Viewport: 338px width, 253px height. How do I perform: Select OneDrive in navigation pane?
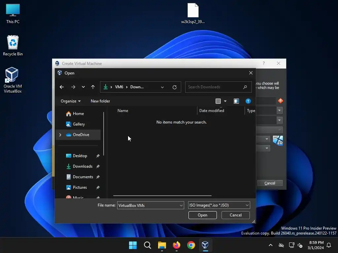pyautogui.click(x=81, y=135)
